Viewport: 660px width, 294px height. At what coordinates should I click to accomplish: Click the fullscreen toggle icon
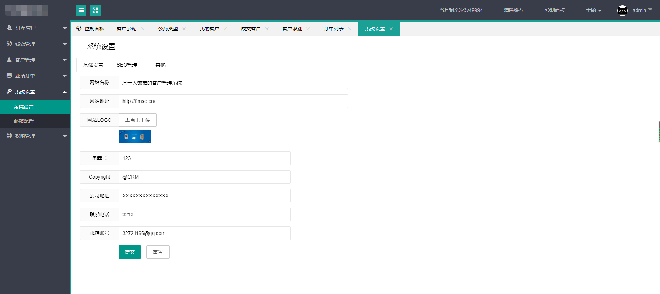pyautogui.click(x=95, y=11)
